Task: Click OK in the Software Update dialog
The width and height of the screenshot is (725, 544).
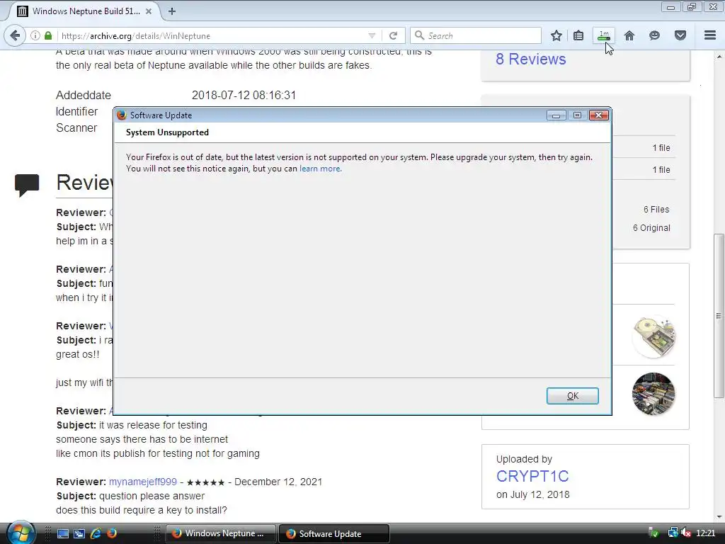Action: 572,396
